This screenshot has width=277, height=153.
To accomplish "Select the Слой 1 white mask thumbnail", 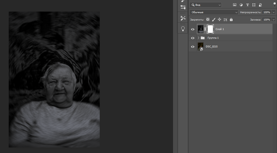I will click(x=210, y=29).
